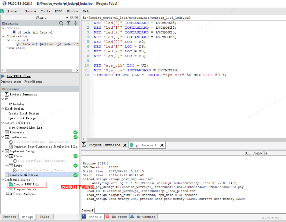Collapse the Constraints tree node
The height and width of the screenshot is (222, 286).
coord(3,36)
